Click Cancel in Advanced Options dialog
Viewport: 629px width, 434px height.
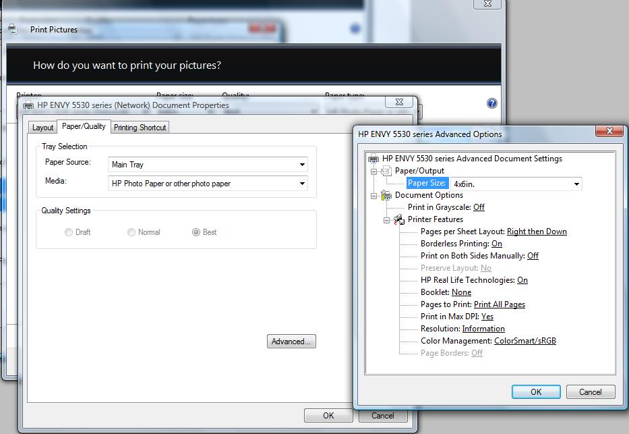(x=591, y=392)
